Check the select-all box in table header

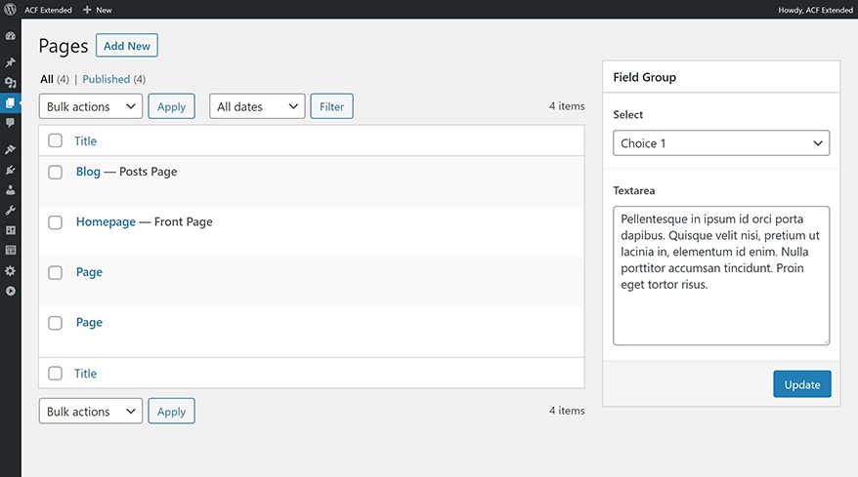tap(56, 141)
